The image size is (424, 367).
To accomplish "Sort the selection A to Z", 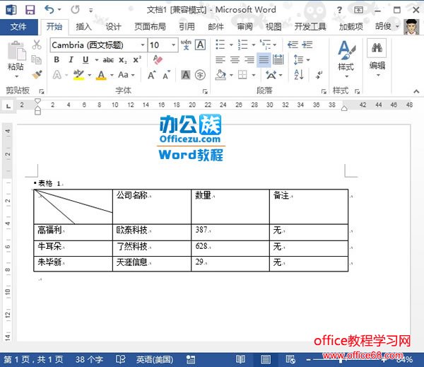I will 299,74.
